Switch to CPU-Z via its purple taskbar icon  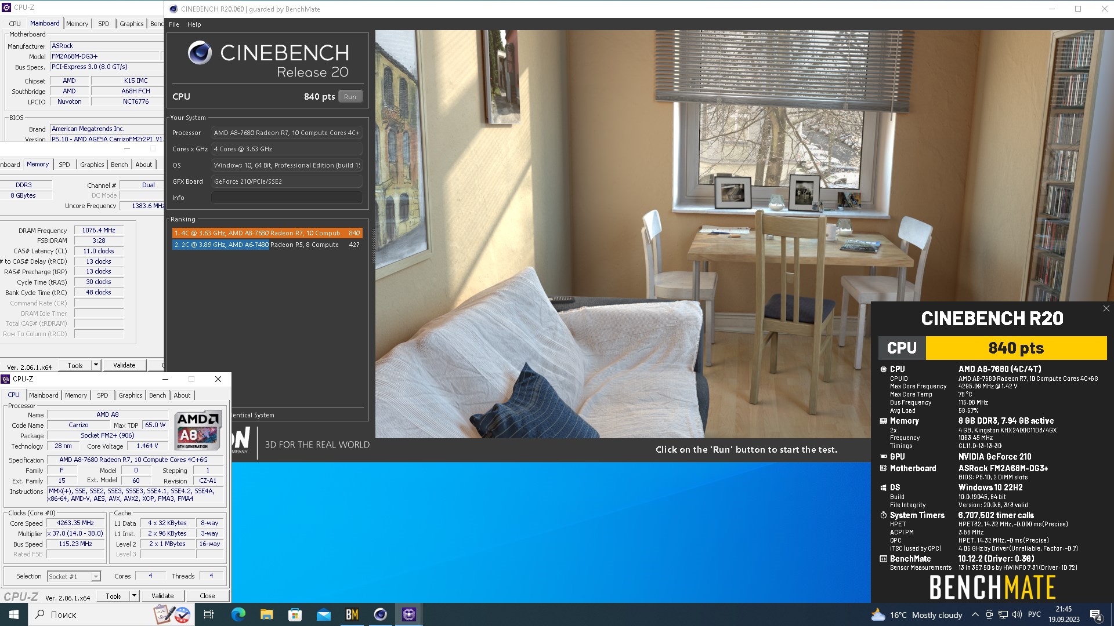pyautogui.click(x=408, y=614)
